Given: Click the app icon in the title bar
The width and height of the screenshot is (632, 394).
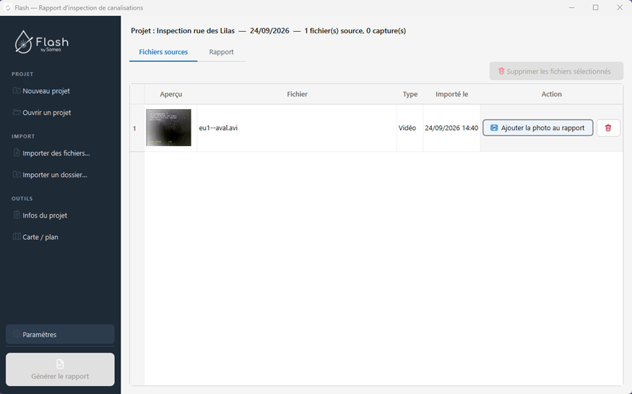Looking at the screenshot, I should click(8, 8).
